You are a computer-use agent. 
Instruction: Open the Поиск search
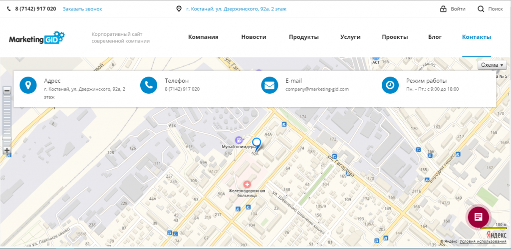click(490, 9)
